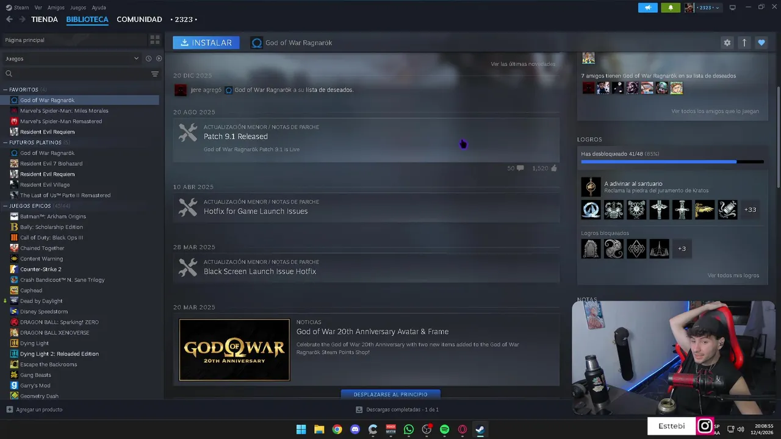Open lista de deseados link
781x439 pixels.
coord(329,90)
